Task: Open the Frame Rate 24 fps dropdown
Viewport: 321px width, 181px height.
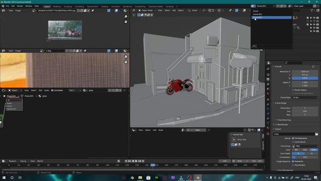Action: 305,98
